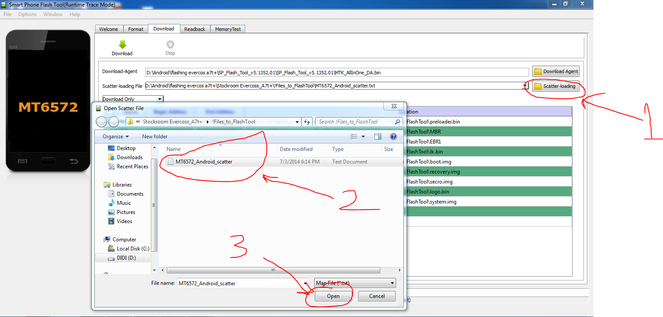Select Pictures library
This screenshot has height=317, width=663.
coord(126,212)
